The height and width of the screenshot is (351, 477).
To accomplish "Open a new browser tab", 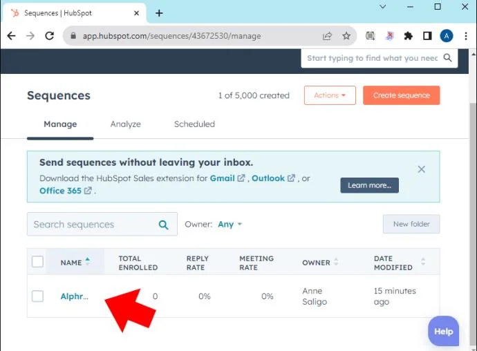I will (159, 13).
